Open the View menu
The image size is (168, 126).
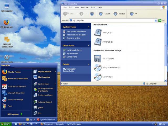coord(77,7)
